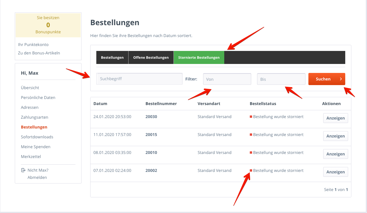Click the logout icon beside Nicht Max?
This screenshot has height=213, width=367.
(23, 170)
